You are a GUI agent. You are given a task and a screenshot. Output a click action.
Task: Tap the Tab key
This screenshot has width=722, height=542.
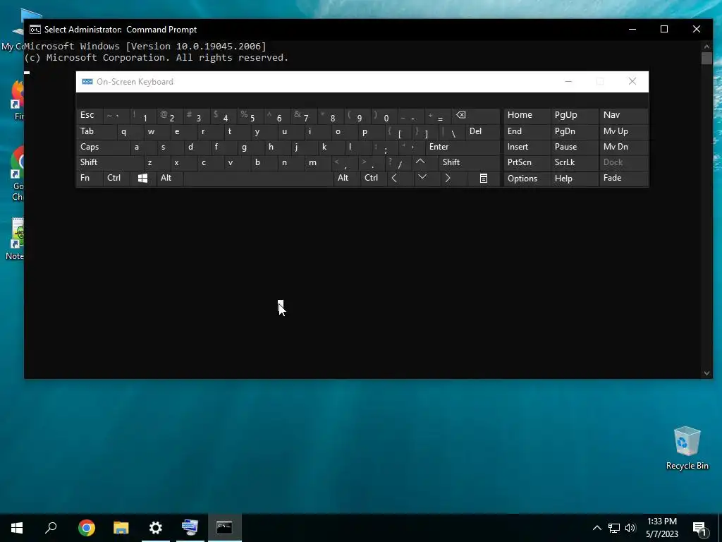click(x=96, y=131)
